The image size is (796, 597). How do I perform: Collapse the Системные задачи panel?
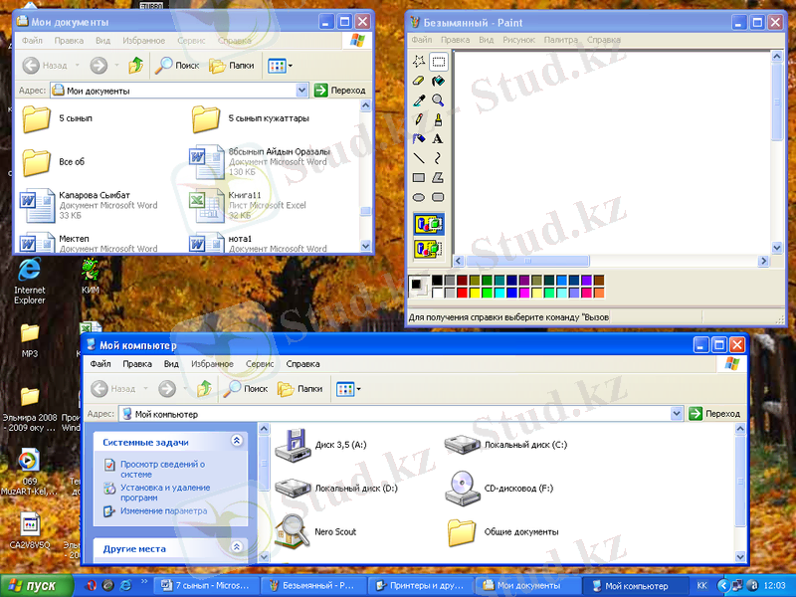[x=237, y=441]
